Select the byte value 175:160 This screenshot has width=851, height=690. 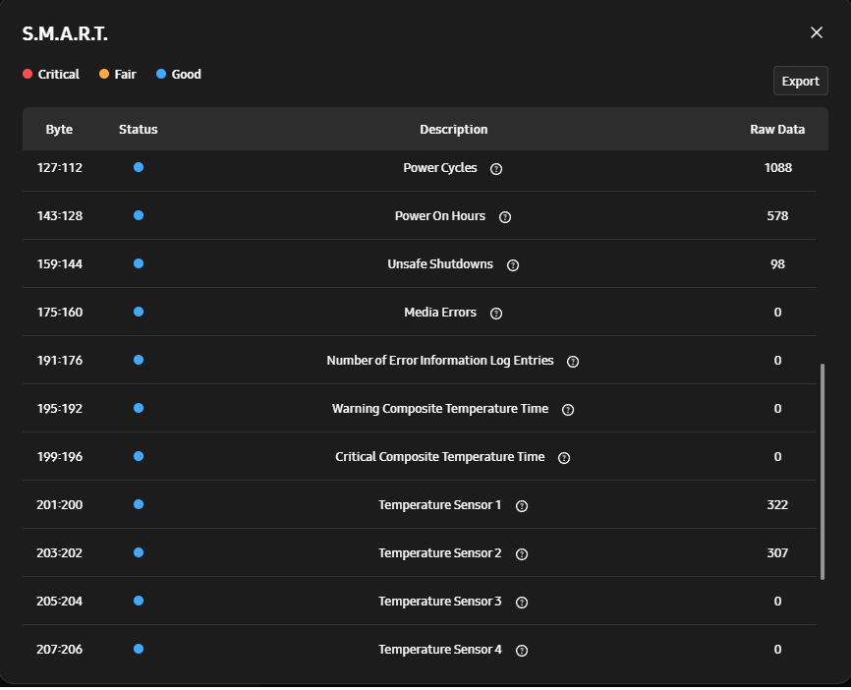coord(60,313)
